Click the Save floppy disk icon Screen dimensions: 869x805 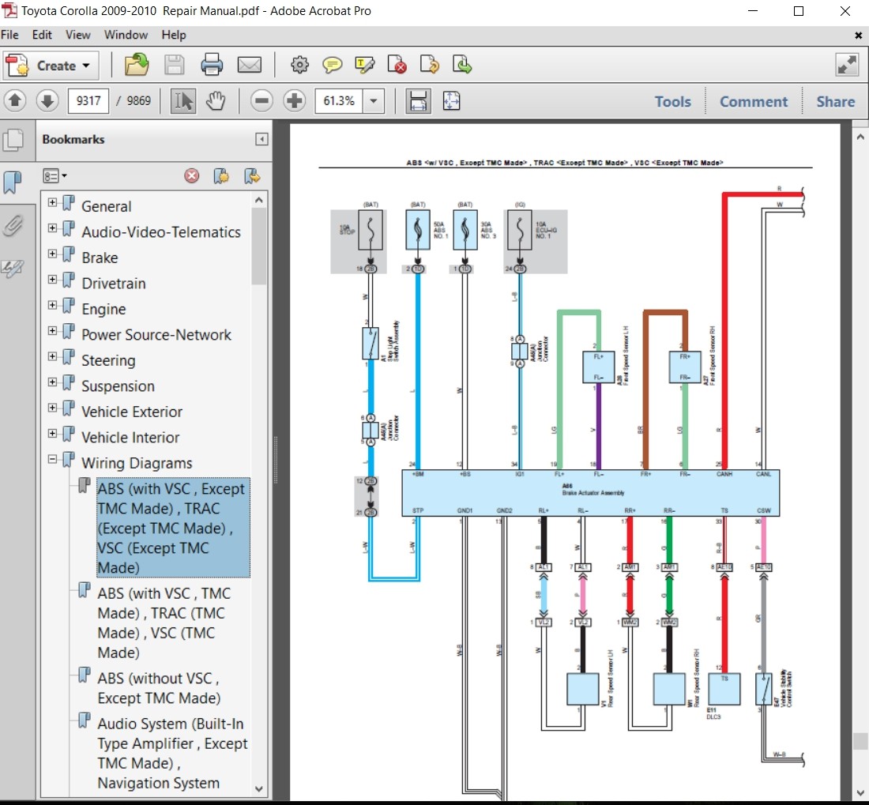(174, 65)
